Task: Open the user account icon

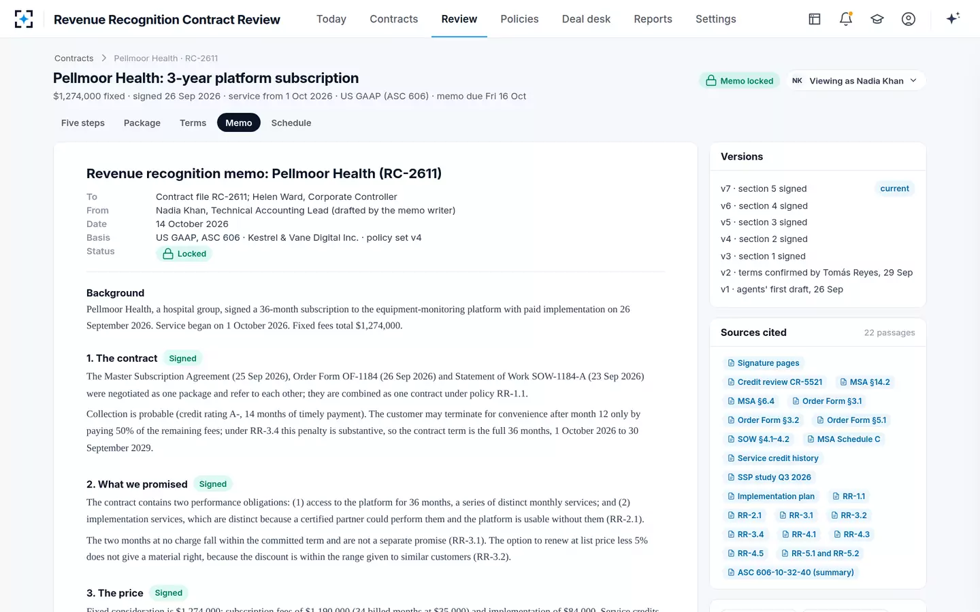Action: click(x=909, y=19)
